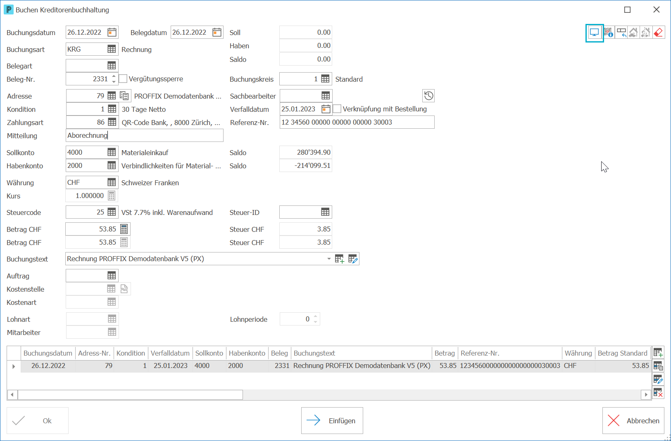Click the field reset undo-arrow icon
The width and height of the screenshot is (671, 441).
click(621, 33)
